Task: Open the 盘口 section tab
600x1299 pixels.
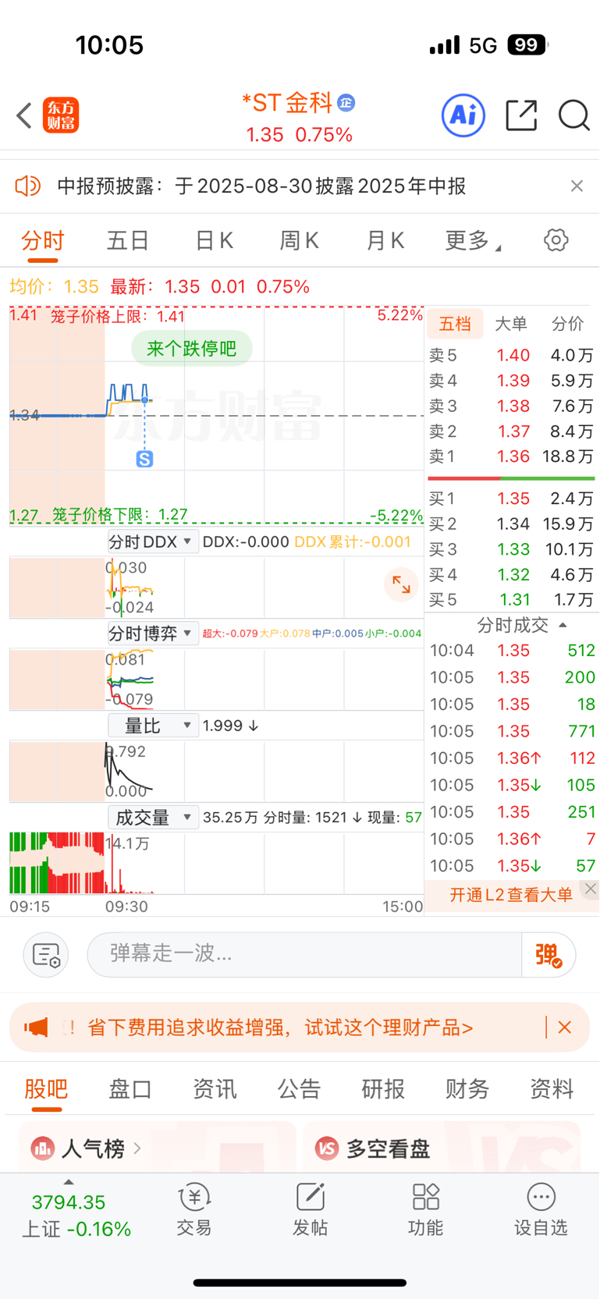Action: tap(130, 1088)
